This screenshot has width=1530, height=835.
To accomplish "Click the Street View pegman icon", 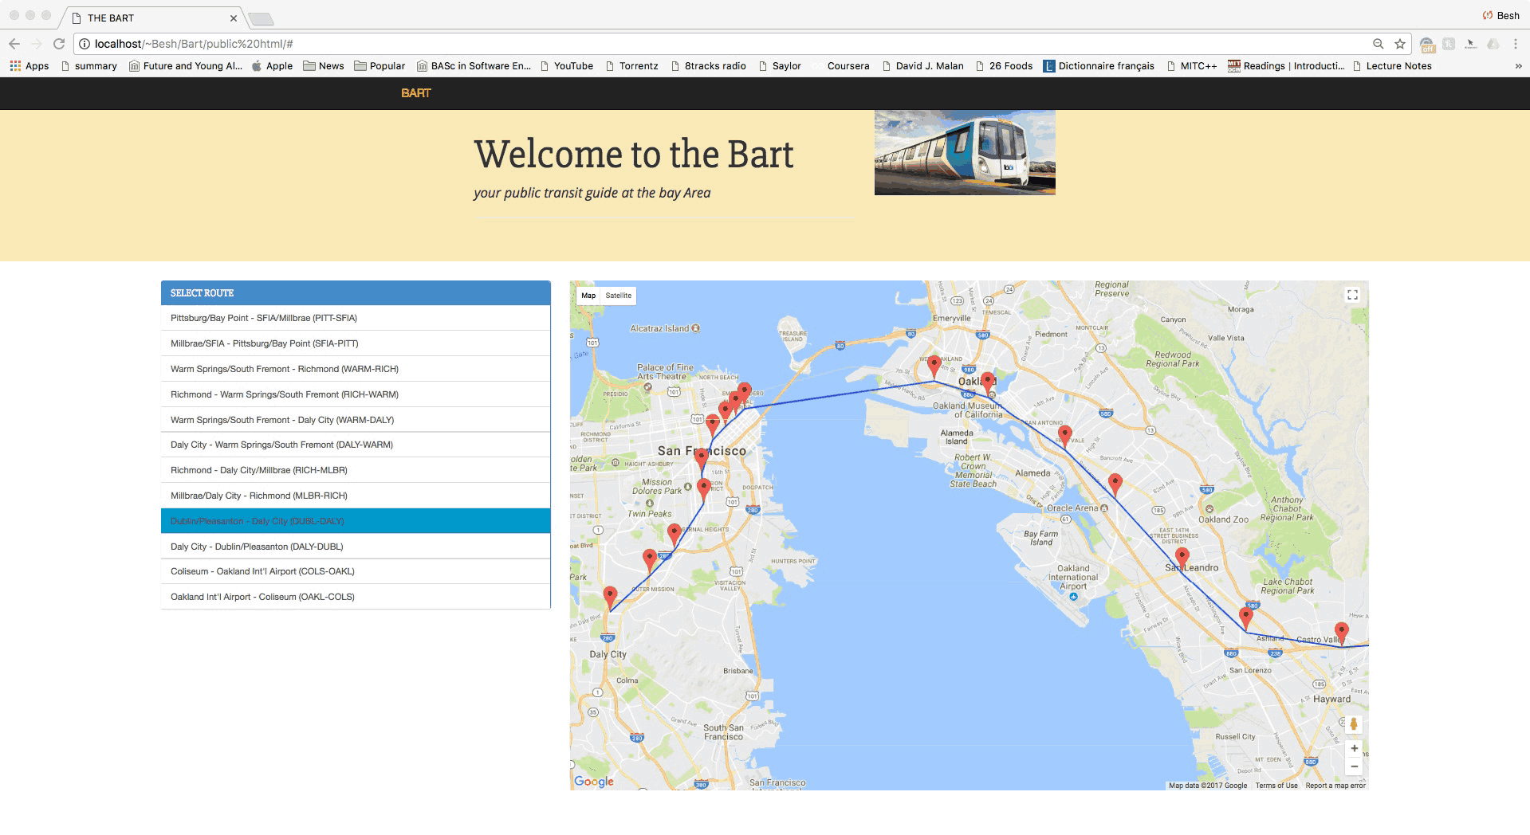I will click(x=1353, y=723).
